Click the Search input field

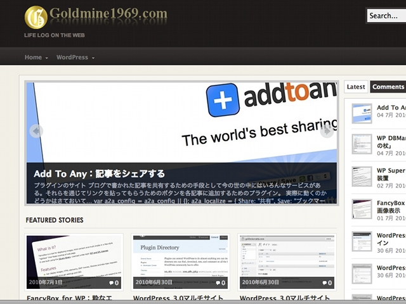coord(386,16)
